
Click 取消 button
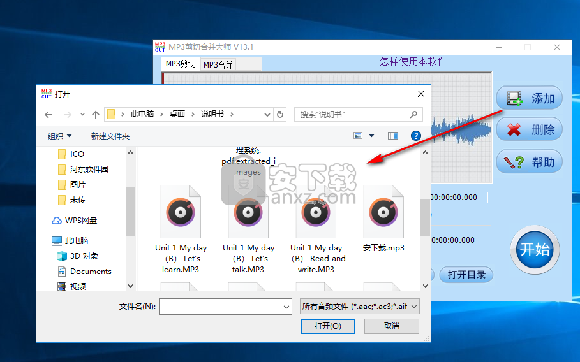tap(392, 326)
